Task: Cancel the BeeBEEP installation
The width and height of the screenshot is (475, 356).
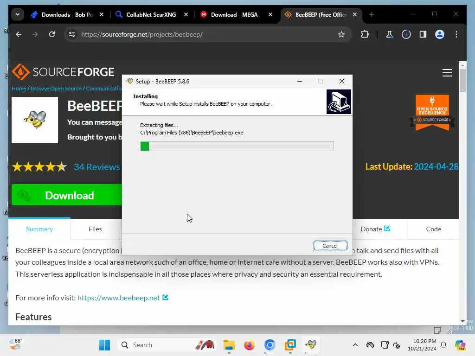Action: coord(330,246)
